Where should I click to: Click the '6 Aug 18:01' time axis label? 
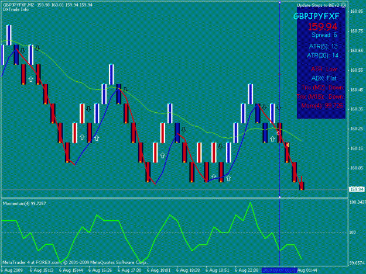tap(159, 270)
